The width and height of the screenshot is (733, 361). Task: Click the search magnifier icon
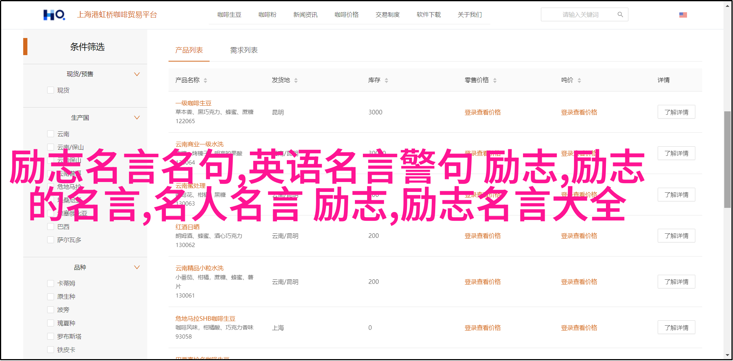620,15
